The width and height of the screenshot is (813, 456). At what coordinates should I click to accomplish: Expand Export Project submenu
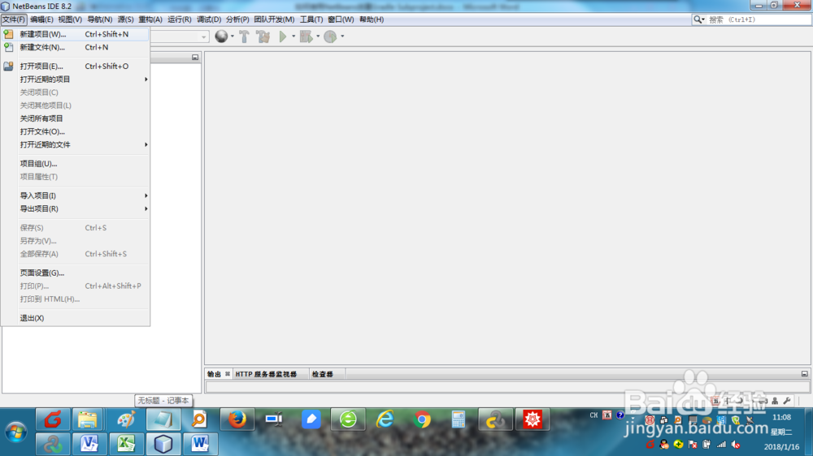tap(76, 209)
